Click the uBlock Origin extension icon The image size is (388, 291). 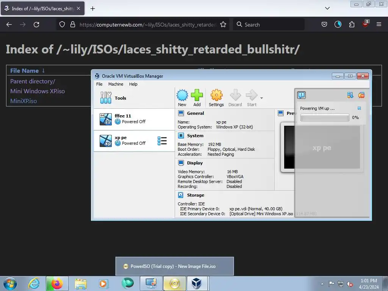pos(366,24)
